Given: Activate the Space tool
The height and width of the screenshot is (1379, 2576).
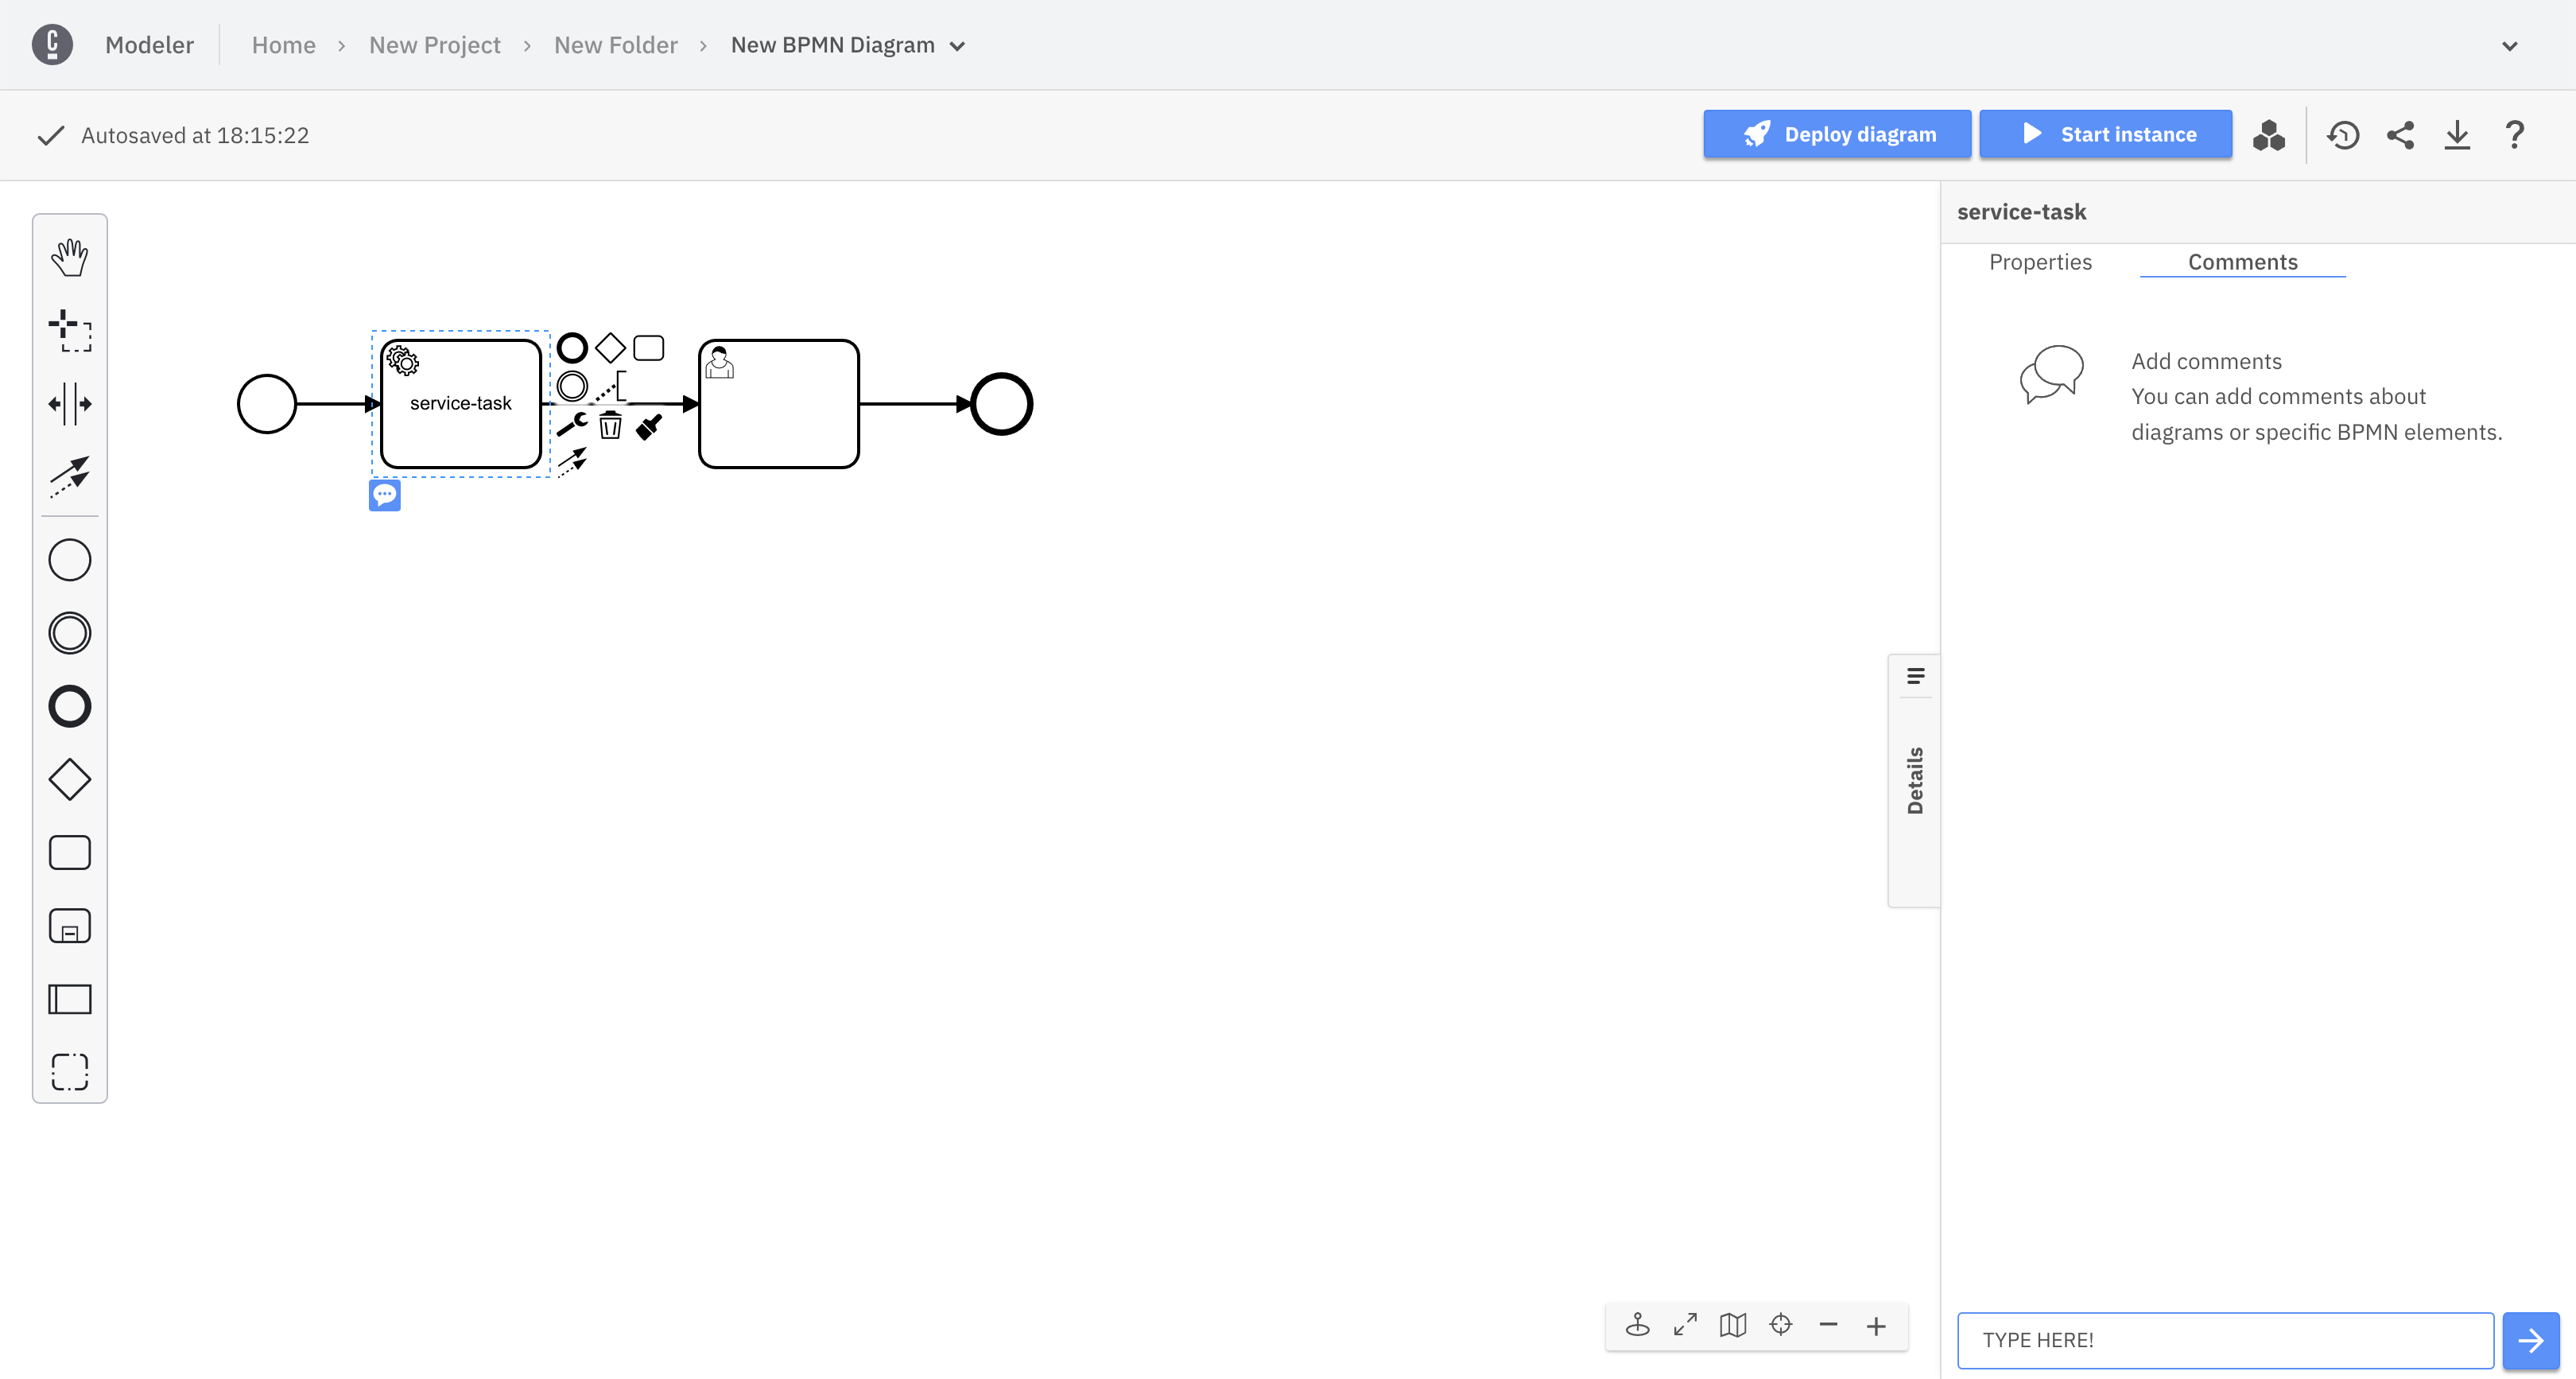Looking at the screenshot, I should 69,404.
